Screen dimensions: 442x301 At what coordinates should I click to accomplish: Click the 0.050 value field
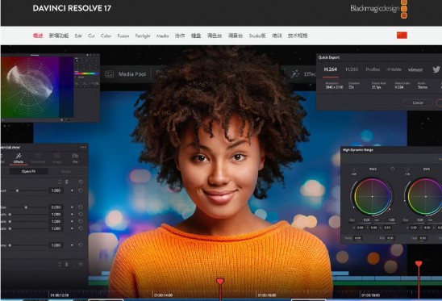click(56, 207)
